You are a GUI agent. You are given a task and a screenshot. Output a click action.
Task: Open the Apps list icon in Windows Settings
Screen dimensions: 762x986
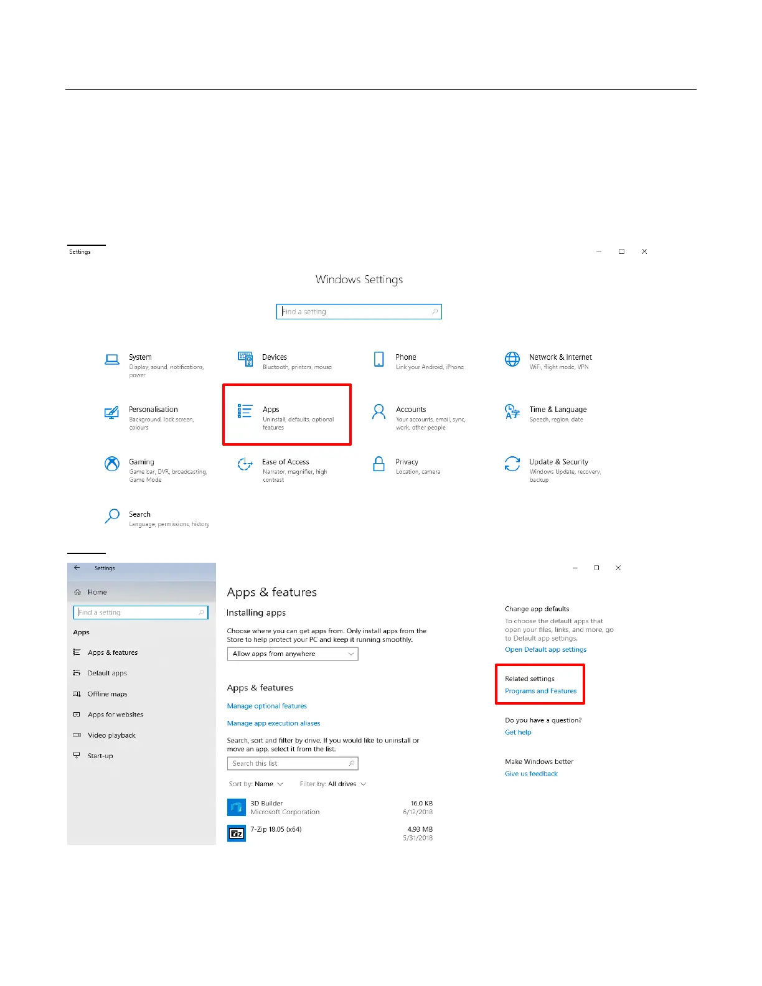click(x=245, y=411)
